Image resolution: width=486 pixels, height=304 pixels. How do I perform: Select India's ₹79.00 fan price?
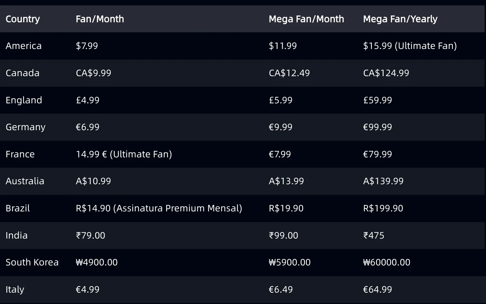(x=90, y=235)
